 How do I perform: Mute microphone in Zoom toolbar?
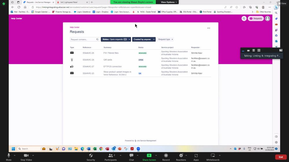click(9, 157)
